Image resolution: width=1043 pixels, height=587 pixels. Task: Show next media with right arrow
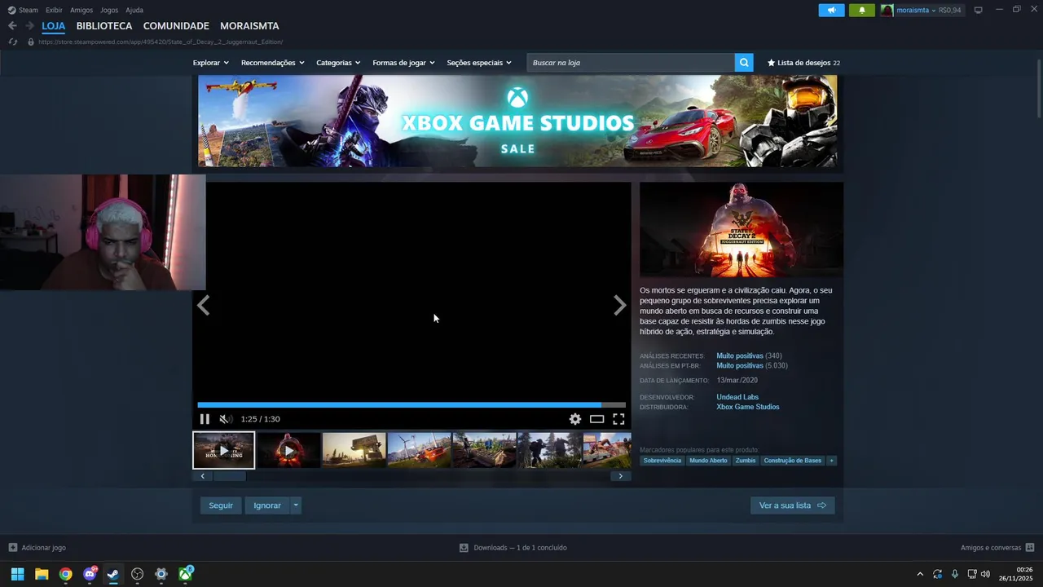620,306
